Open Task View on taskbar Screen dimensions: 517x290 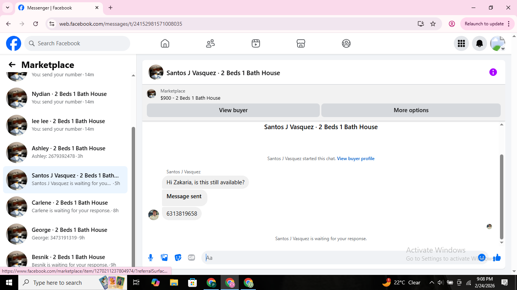(136, 282)
